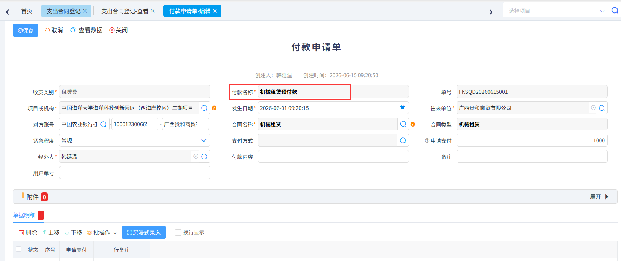Click the 用户单号 input field
This screenshot has width=621, height=261.
[x=135, y=173]
